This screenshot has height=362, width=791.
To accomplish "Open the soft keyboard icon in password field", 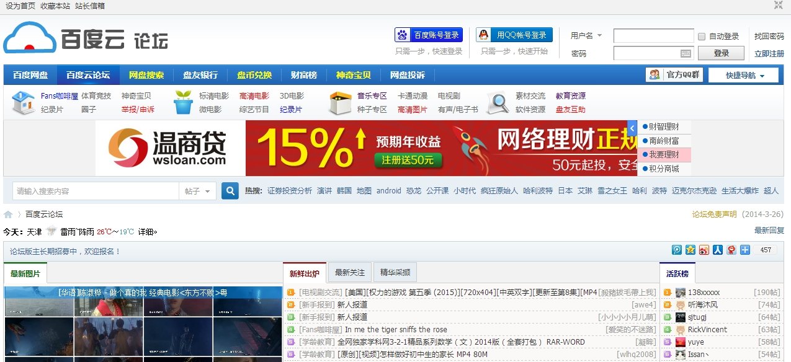I will pyautogui.click(x=686, y=53).
